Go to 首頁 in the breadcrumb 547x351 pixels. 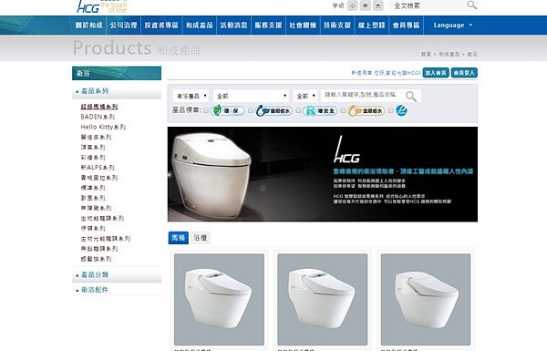pos(426,54)
